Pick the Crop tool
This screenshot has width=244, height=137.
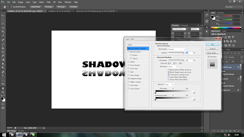(3, 32)
